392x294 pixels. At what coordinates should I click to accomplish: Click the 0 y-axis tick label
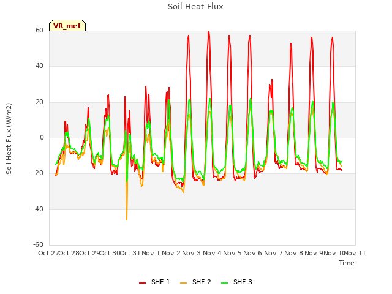(42, 137)
